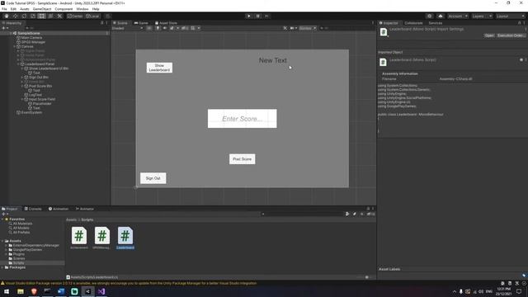This screenshot has height=297, width=528.
Task: Toggle 2D view in Scene toolbar
Action: coord(149,28)
